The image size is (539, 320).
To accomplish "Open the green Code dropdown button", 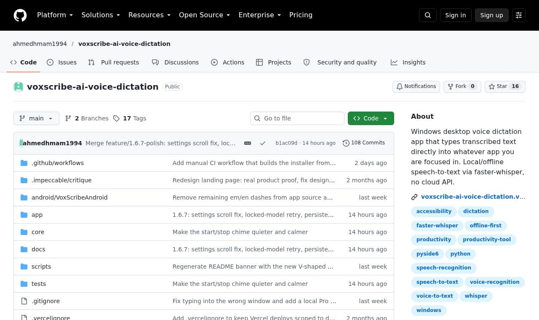I will (371, 118).
